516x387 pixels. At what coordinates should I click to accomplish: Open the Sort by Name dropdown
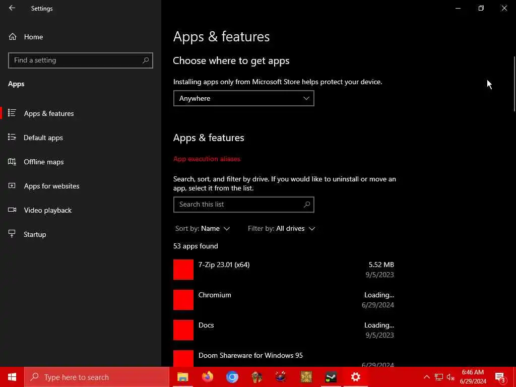pyautogui.click(x=203, y=228)
